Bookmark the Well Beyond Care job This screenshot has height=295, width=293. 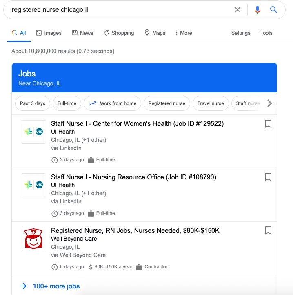pos(268,230)
